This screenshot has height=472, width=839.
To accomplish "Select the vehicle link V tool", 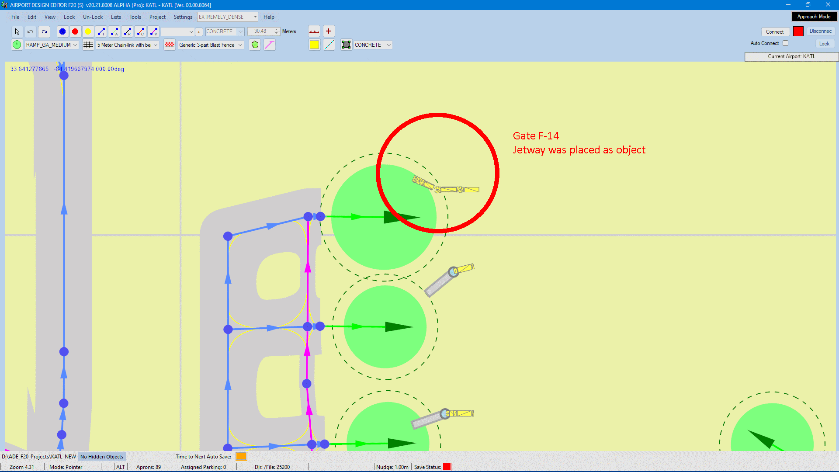I will [x=153, y=31].
